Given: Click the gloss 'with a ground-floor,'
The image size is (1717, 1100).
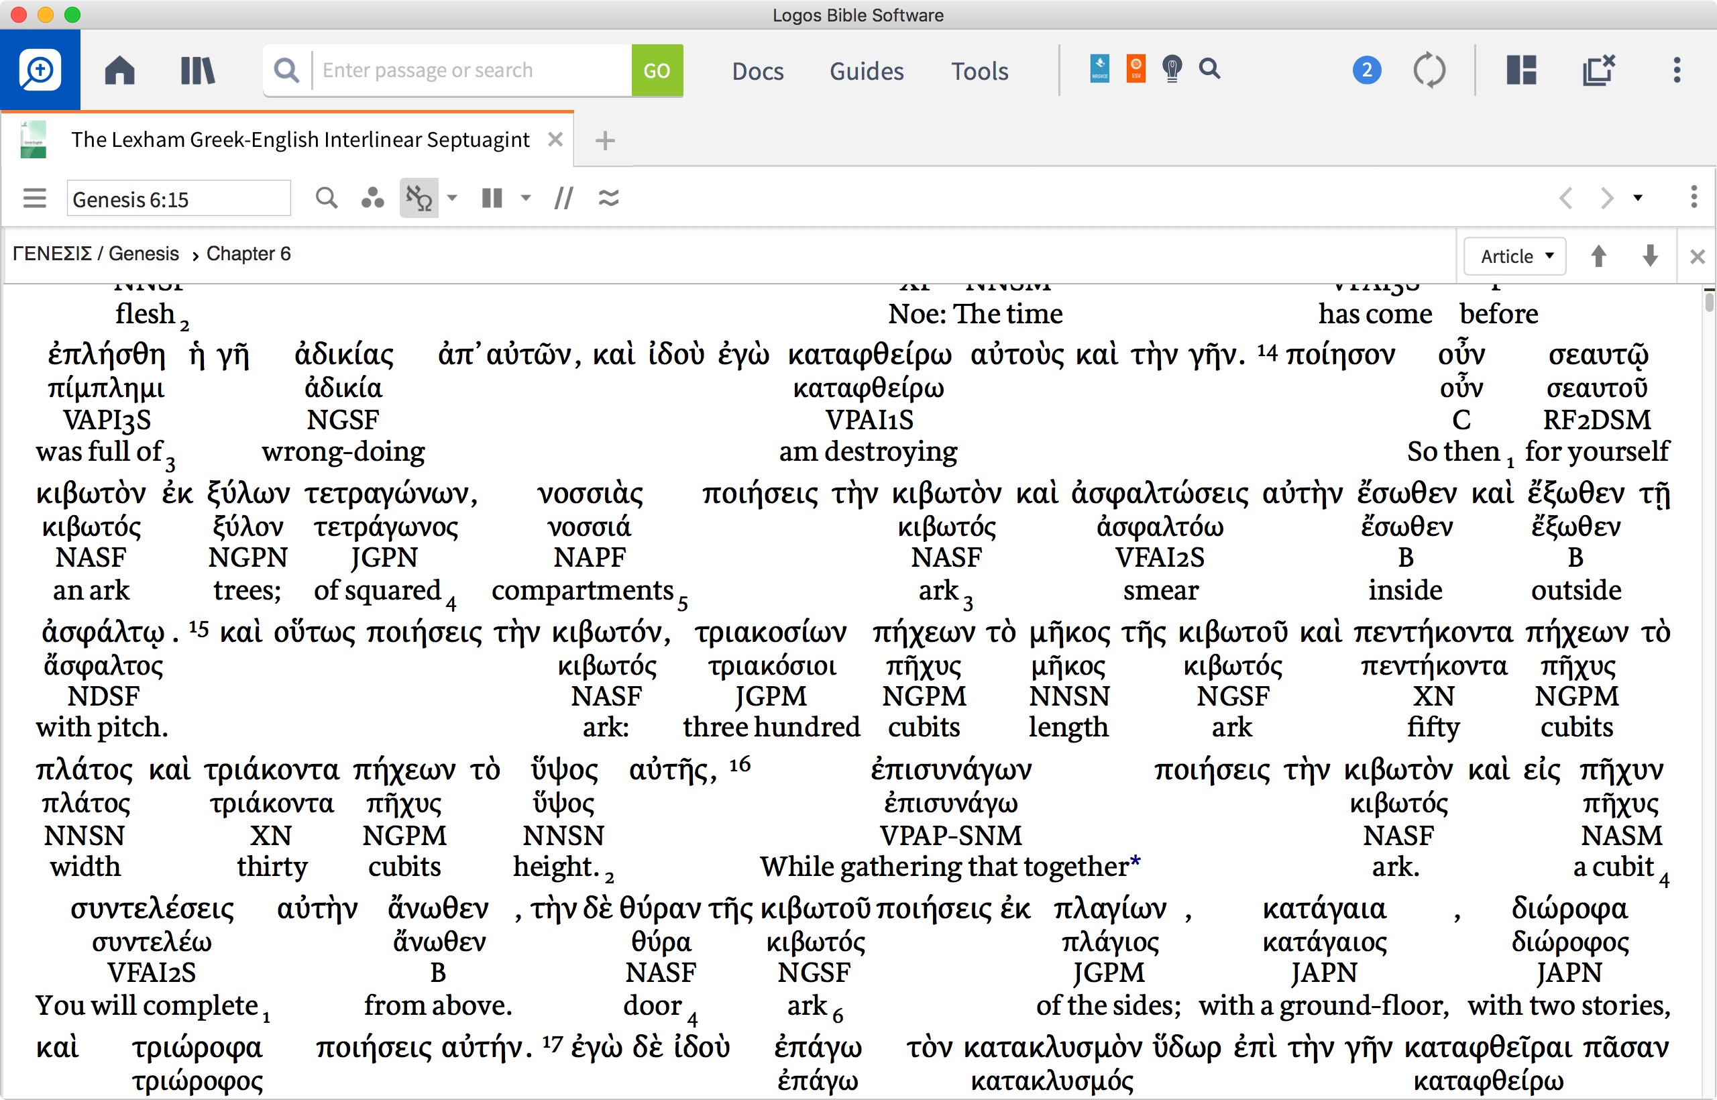Looking at the screenshot, I should click(1324, 1005).
